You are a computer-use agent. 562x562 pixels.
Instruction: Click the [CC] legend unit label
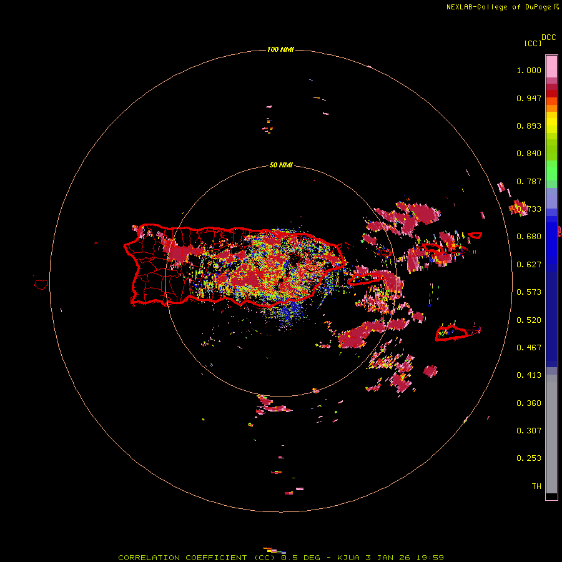533,43
